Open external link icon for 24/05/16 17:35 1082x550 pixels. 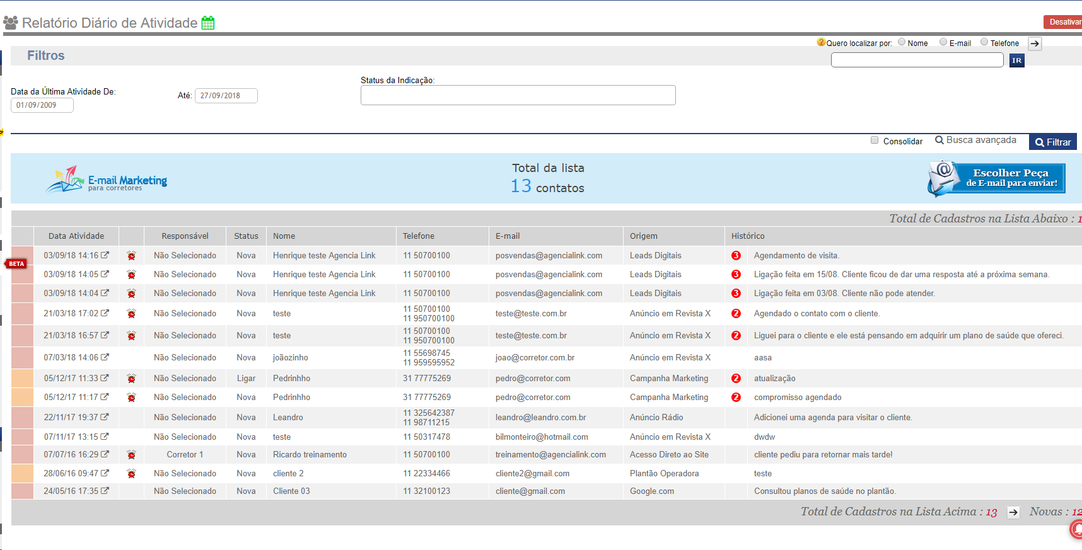[x=105, y=491]
